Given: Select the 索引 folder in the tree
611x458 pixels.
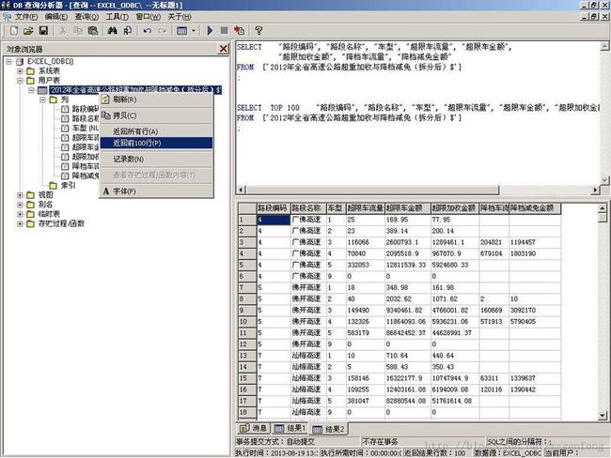Looking at the screenshot, I should tap(69, 185).
